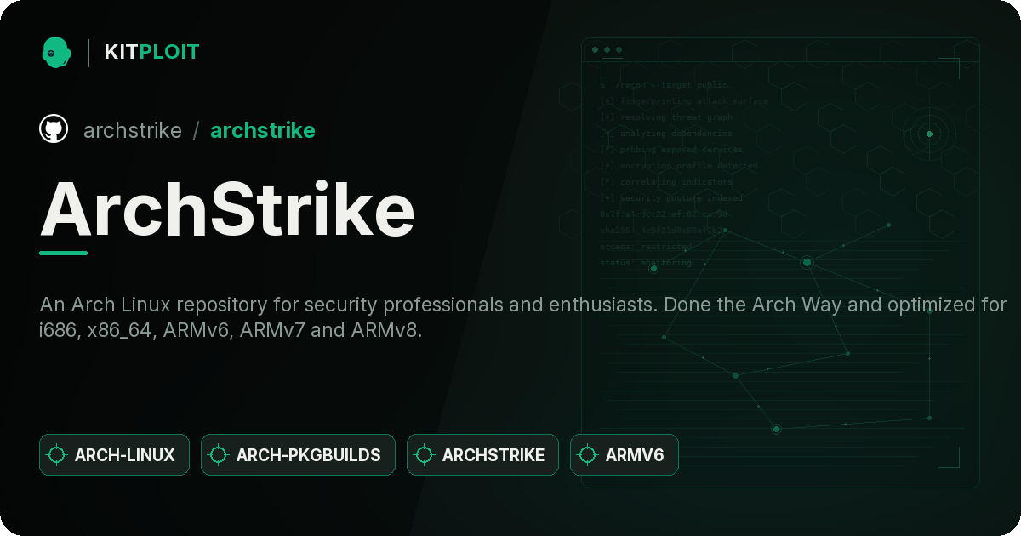Click crosshair icon in ARCH-PKGBUILDS tag
The height and width of the screenshot is (536, 1021).
[x=219, y=455]
